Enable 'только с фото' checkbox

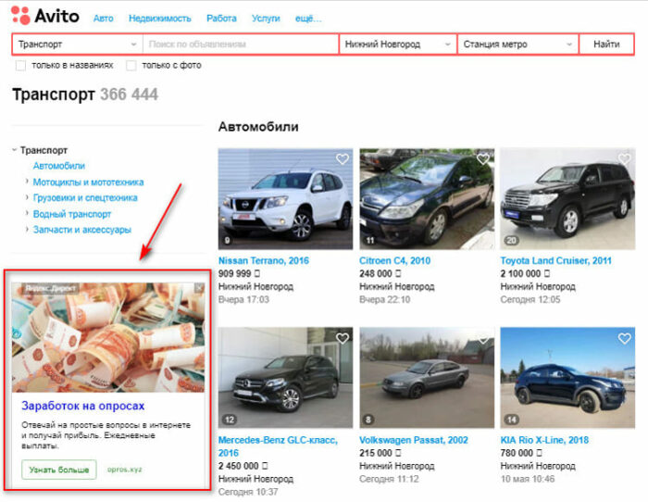coord(131,66)
